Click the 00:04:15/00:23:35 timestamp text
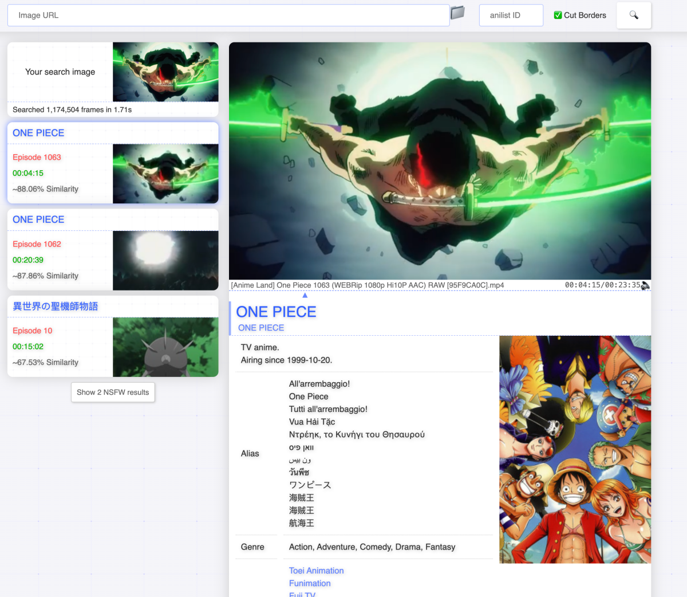The image size is (687, 597). (x=602, y=285)
